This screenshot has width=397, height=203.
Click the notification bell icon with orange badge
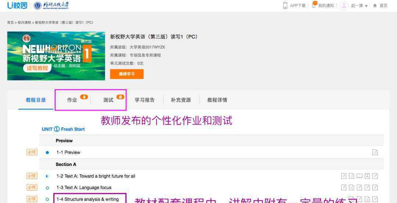click(314, 5)
